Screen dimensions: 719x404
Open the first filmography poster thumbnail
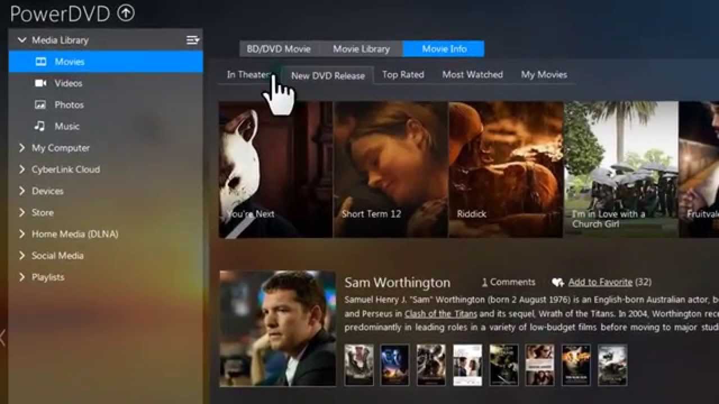[x=359, y=365]
